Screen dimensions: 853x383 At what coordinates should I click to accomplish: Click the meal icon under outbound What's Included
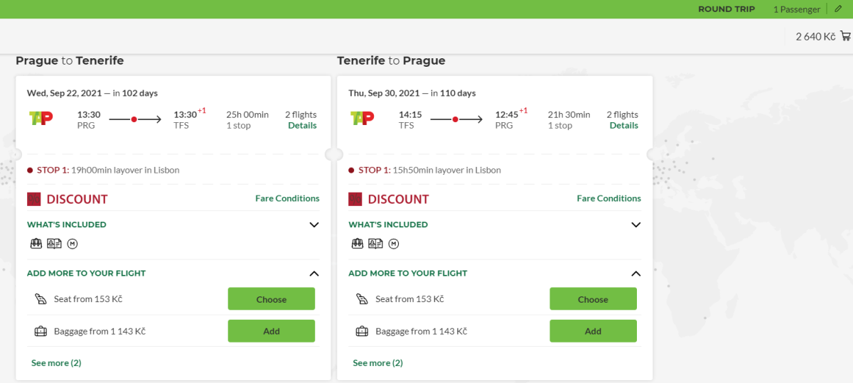(x=72, y=244)
